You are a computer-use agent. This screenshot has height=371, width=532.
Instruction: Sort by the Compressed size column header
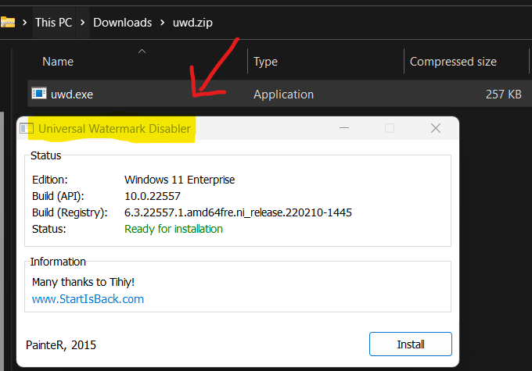[453, 62]
